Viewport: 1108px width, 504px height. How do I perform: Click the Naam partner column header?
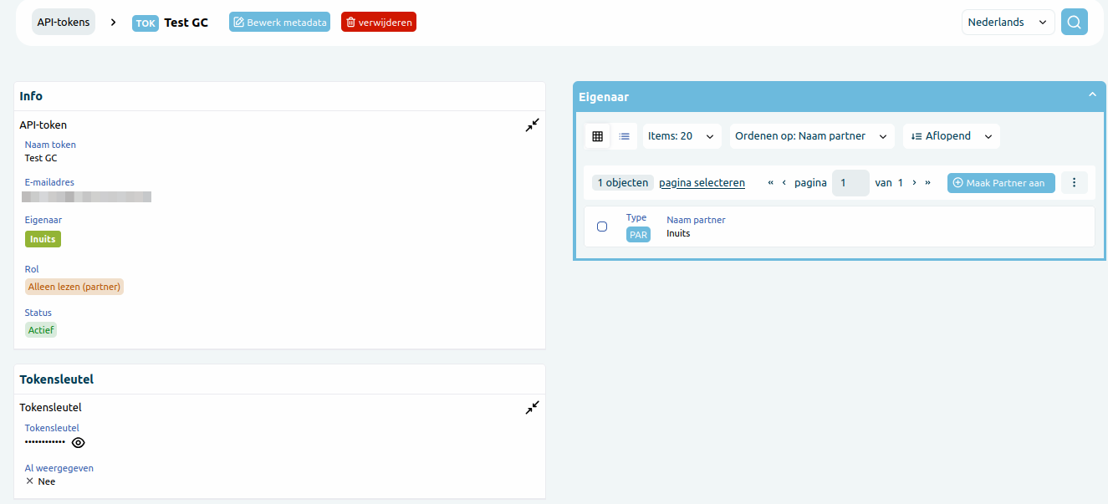pyautogui.click(x=696, y=220)
